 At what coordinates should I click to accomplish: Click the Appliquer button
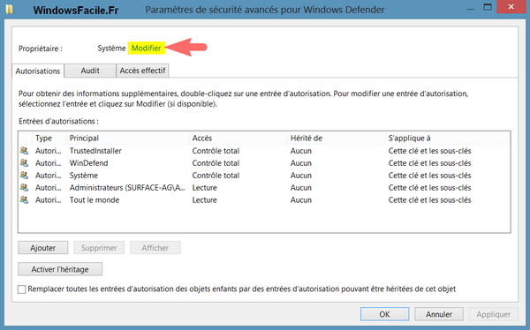494,314
